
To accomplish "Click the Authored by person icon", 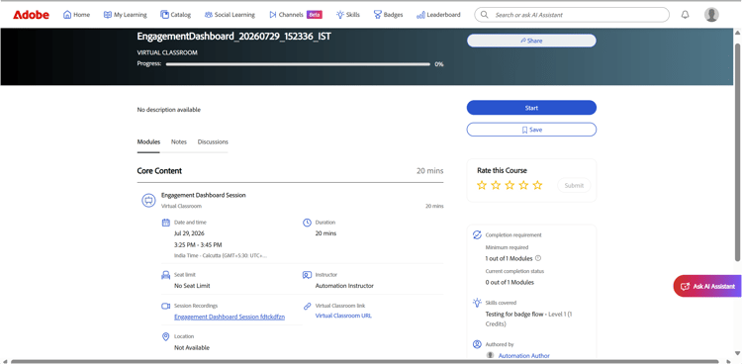I will 477,344.
